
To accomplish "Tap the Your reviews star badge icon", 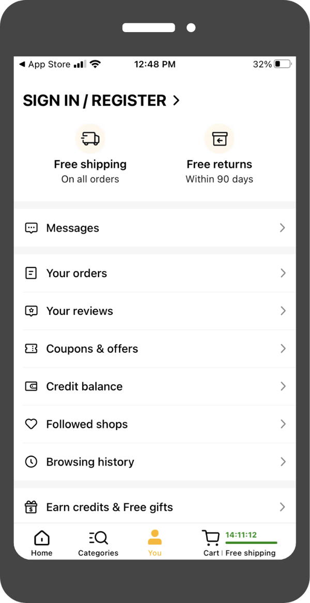I will click(31, 311).
